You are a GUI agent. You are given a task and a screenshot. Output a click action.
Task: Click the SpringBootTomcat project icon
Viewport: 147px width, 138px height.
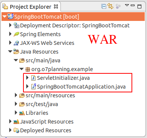coord(11,16)
